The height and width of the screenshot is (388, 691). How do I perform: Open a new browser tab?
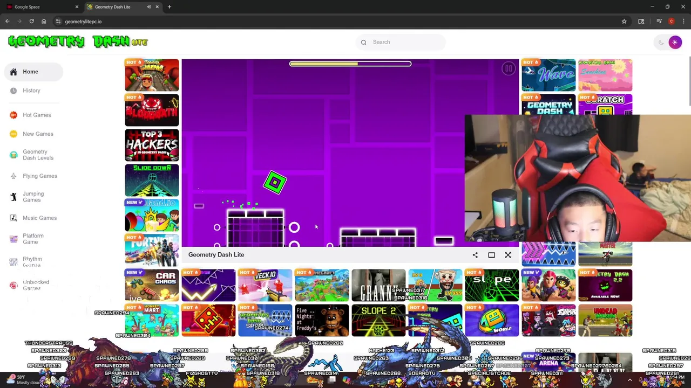169,7
